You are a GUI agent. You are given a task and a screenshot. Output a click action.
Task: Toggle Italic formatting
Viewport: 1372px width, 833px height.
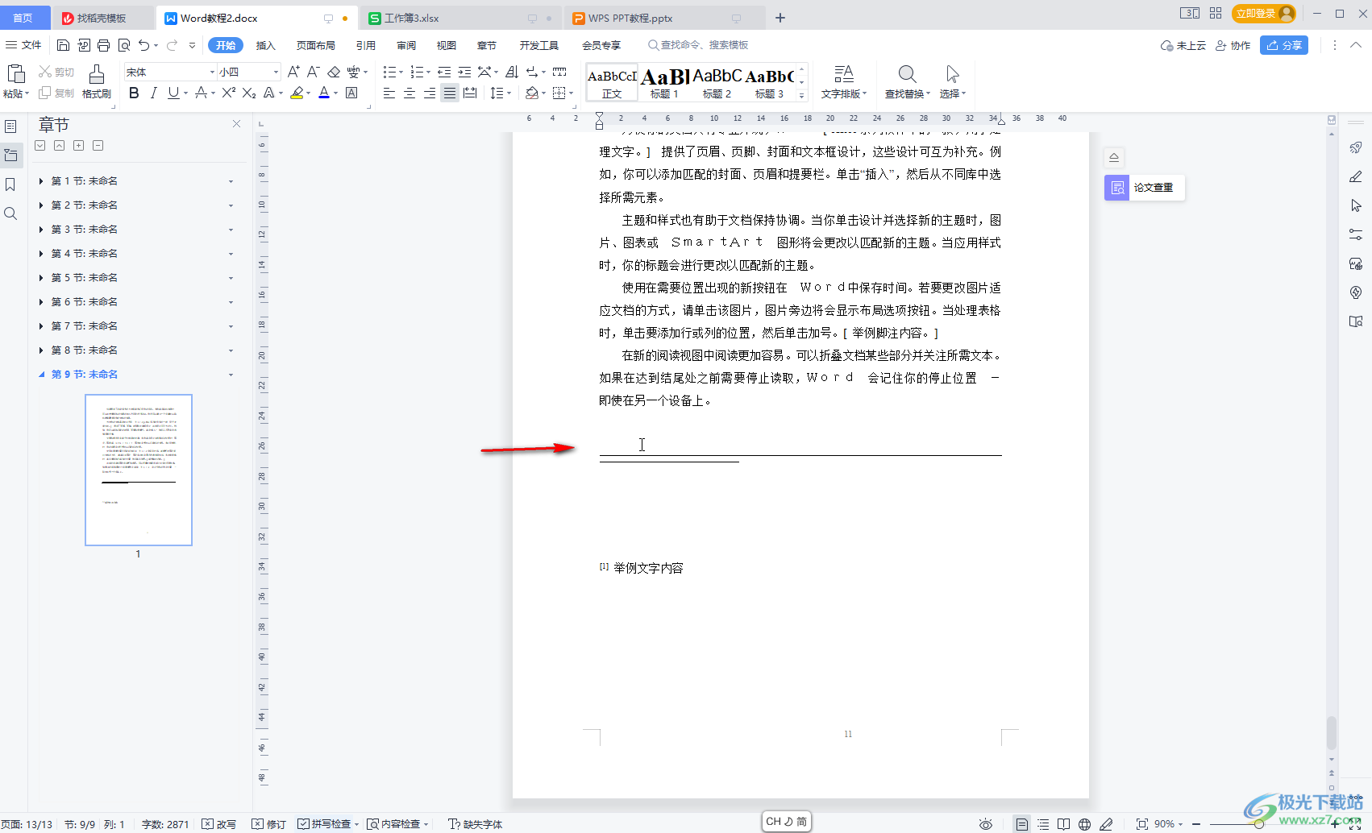[x=153, y=93]
